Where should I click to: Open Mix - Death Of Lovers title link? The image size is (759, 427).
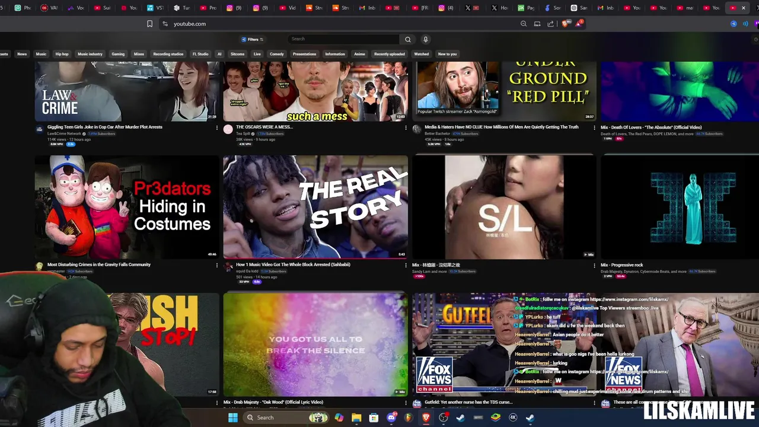tap(651, 127)
